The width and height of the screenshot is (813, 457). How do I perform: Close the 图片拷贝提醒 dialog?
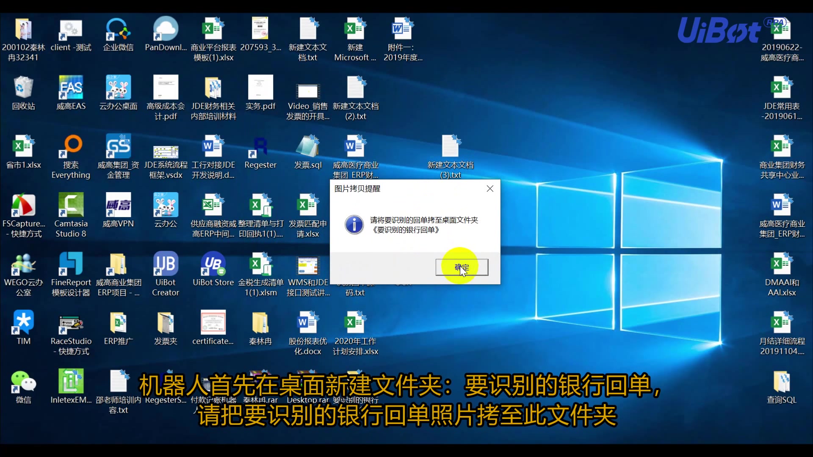pyautogui.click(x=490, y=189)
